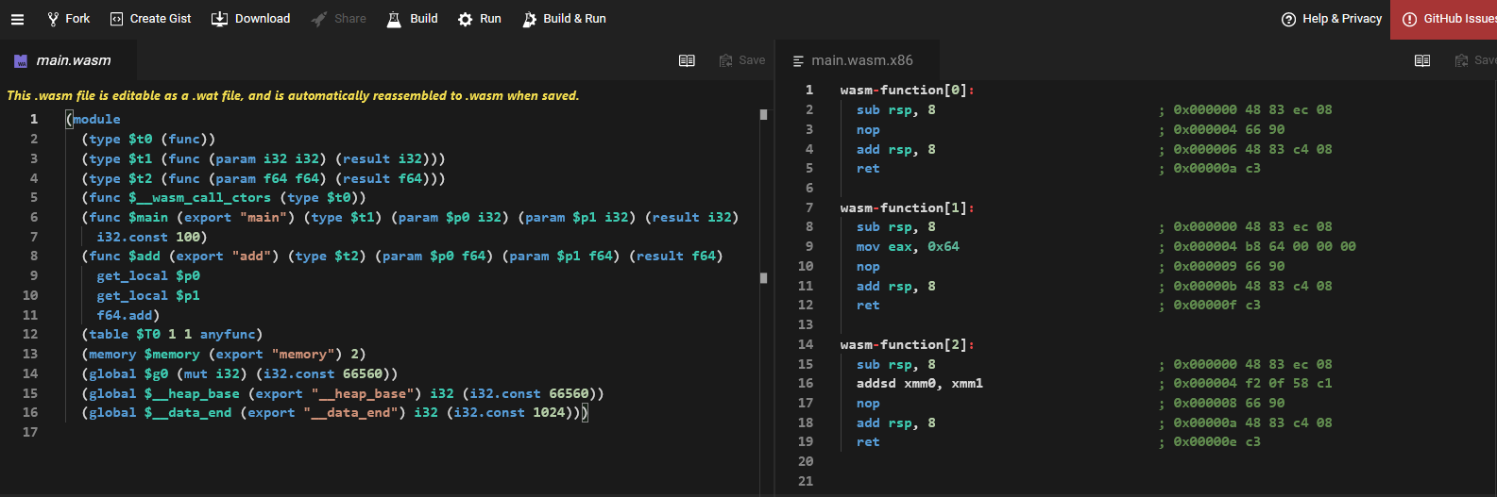
Task: Open the hamburger menu
Action: coord(17,19)
